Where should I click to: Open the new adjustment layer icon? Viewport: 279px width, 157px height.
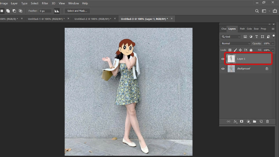pos(248,121)
